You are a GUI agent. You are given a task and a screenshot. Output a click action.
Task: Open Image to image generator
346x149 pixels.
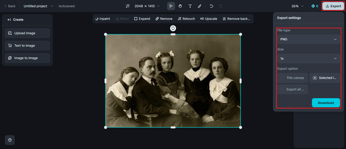click(27, 58)
